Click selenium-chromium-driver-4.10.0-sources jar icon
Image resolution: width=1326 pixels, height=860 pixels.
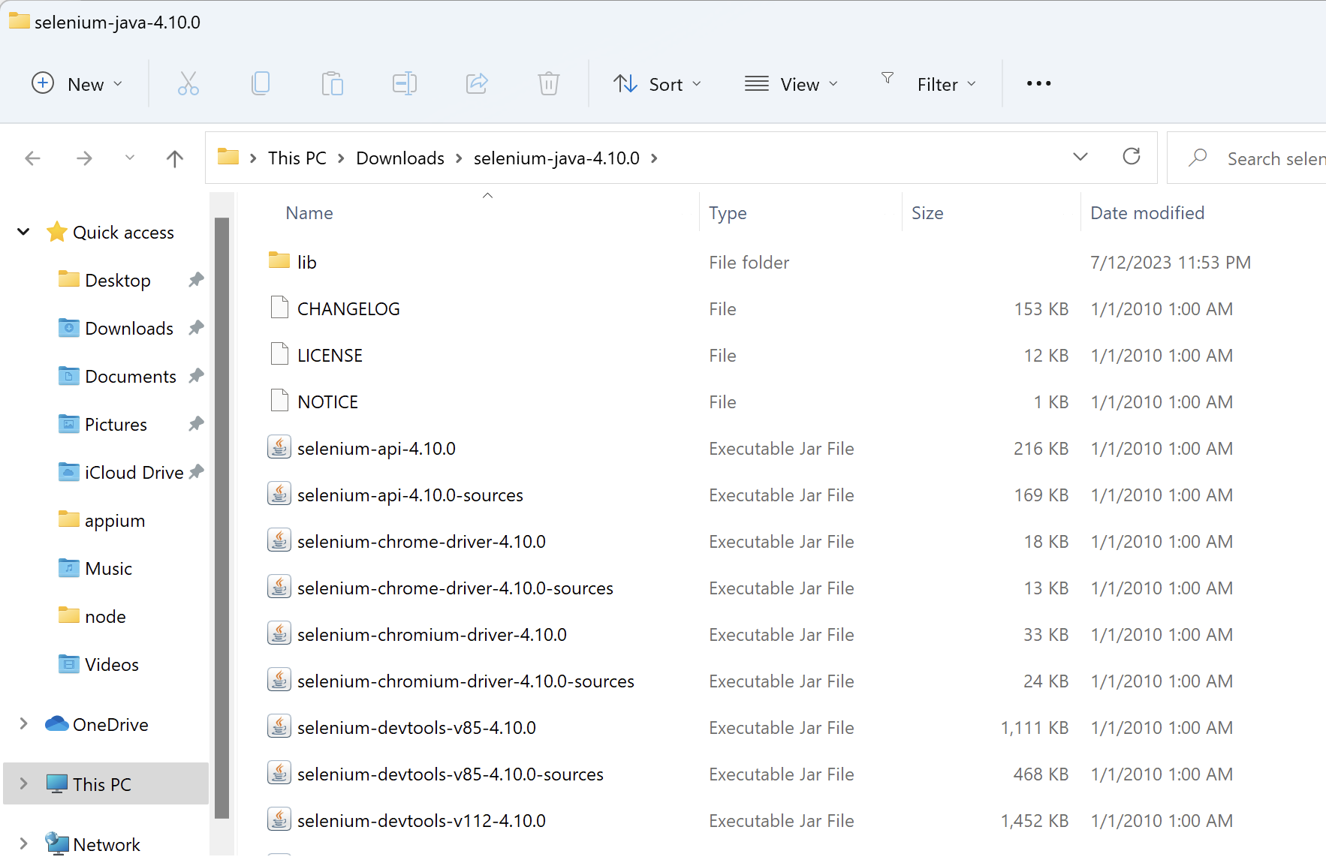[279, 680]
